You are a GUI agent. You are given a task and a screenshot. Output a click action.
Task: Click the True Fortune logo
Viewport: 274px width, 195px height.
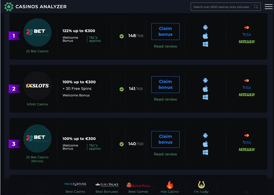click(75, 184)
